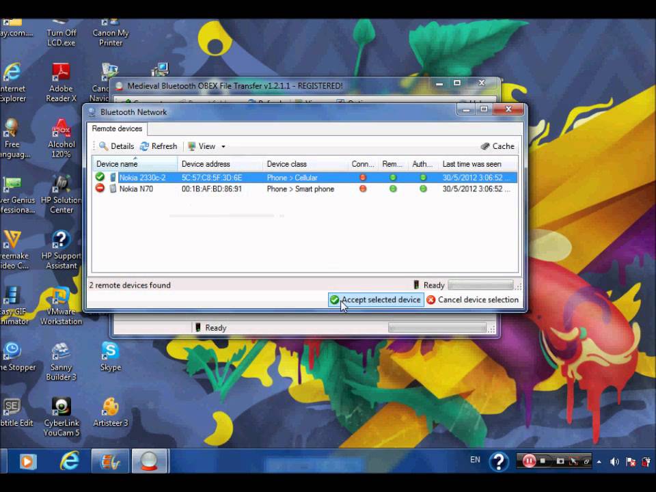656x492 pixels.
Task: Click green remembered indicator for Nokia 2330c-2
Action: [393, 178]
